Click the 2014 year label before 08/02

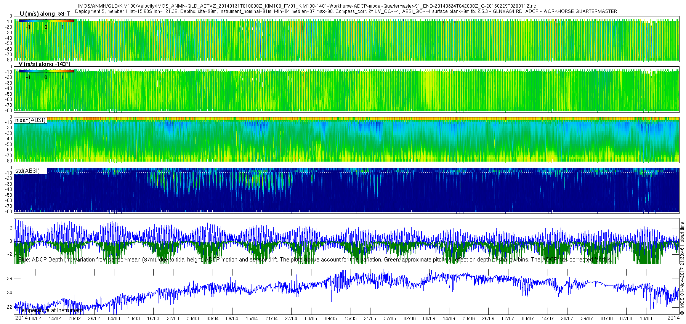21,318
